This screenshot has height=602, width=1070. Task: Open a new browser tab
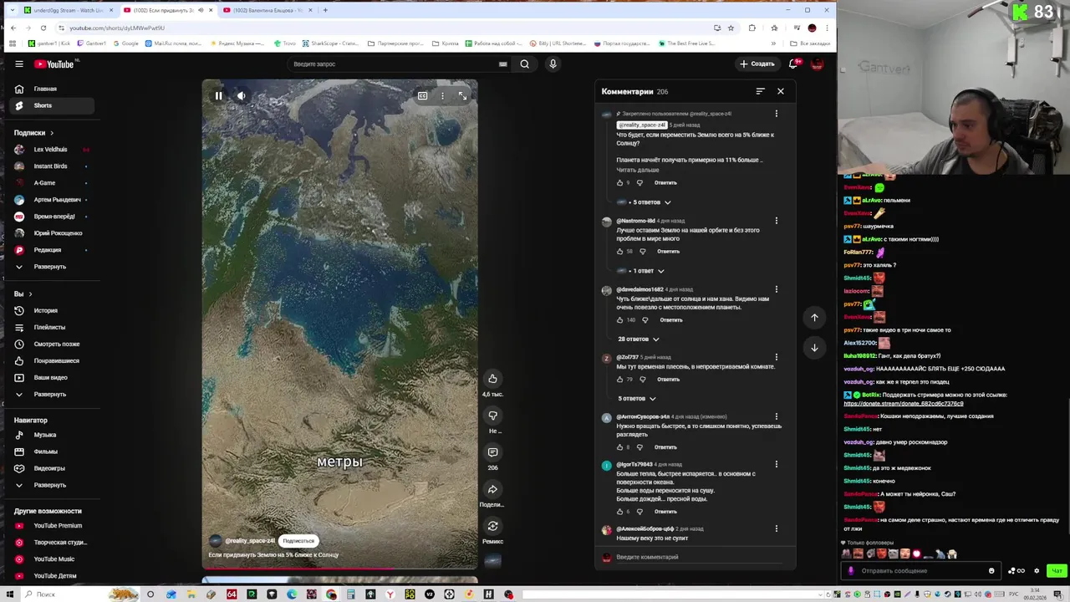click(x=325, y=10)
